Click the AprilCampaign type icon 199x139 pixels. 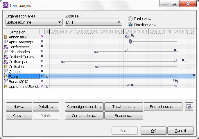(6, 42)
